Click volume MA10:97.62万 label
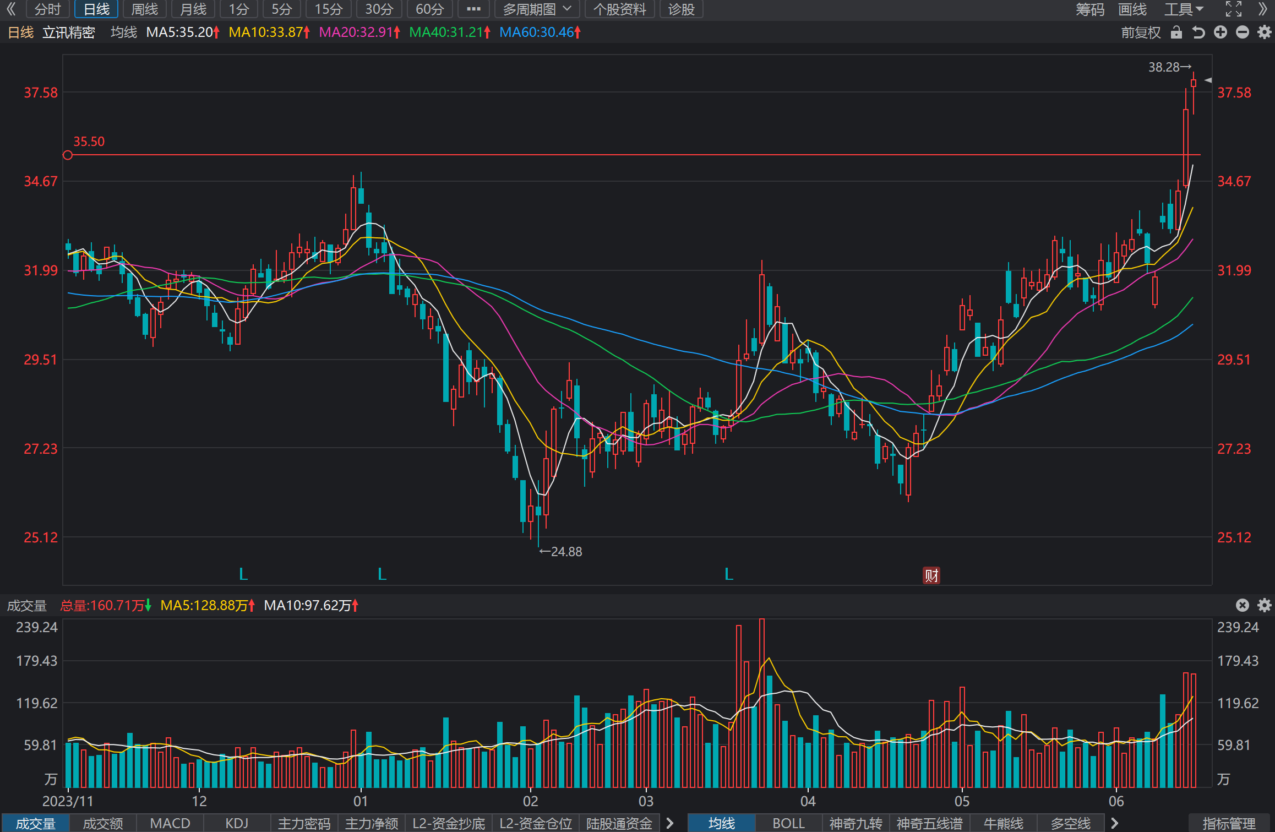The height and width of the screenshot is (832, 1275). [x=311, y=606]
